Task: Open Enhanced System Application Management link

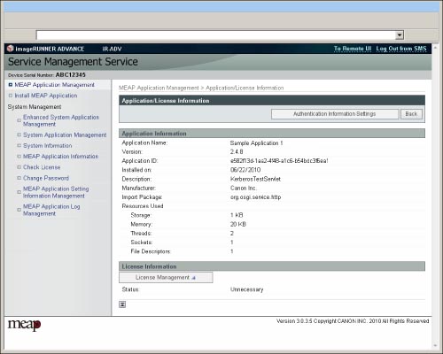Action: [61, 120]
